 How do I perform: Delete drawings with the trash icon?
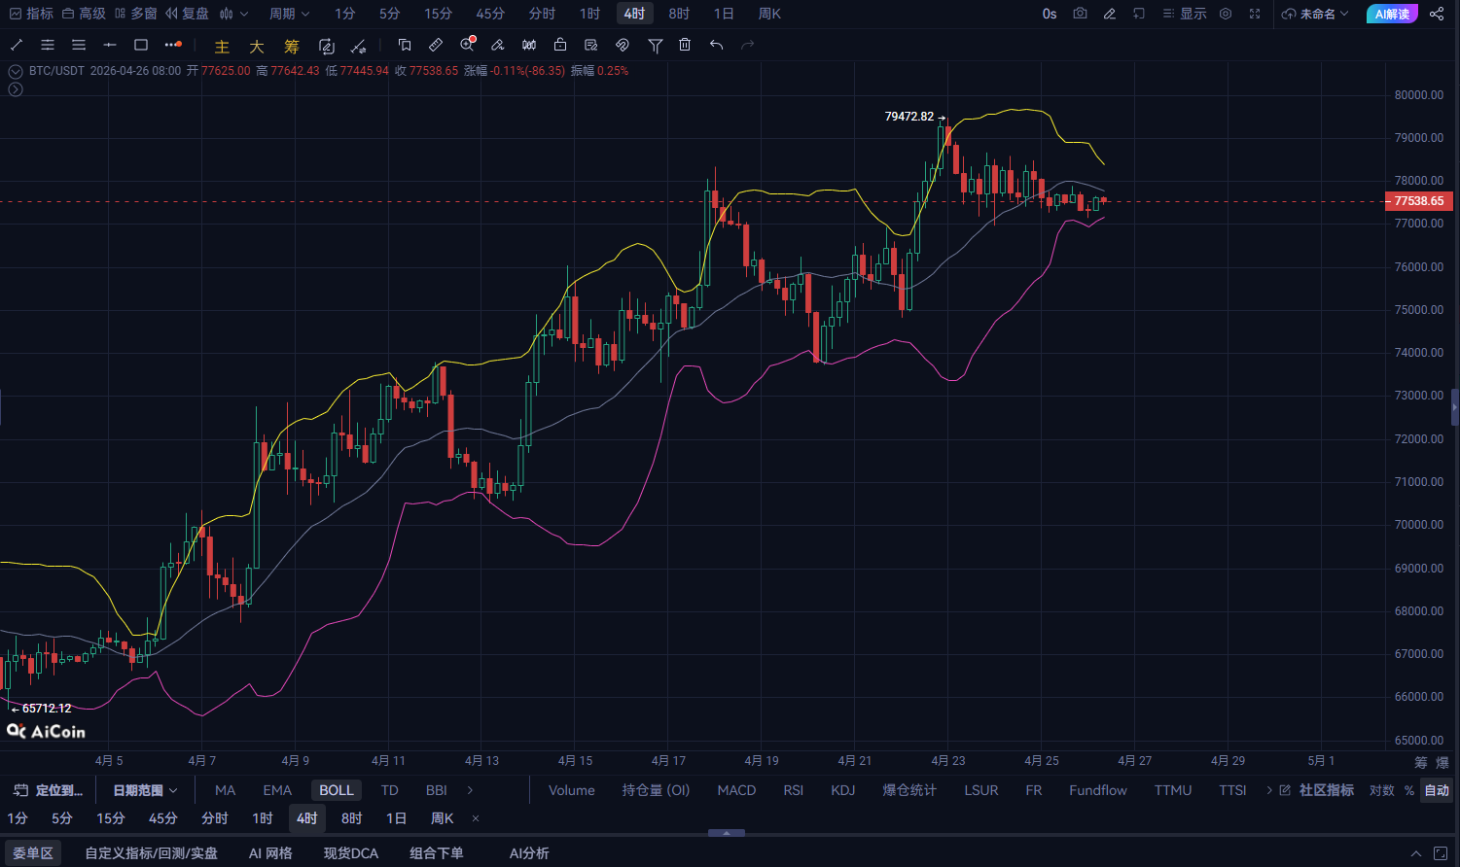click(685, 45)
